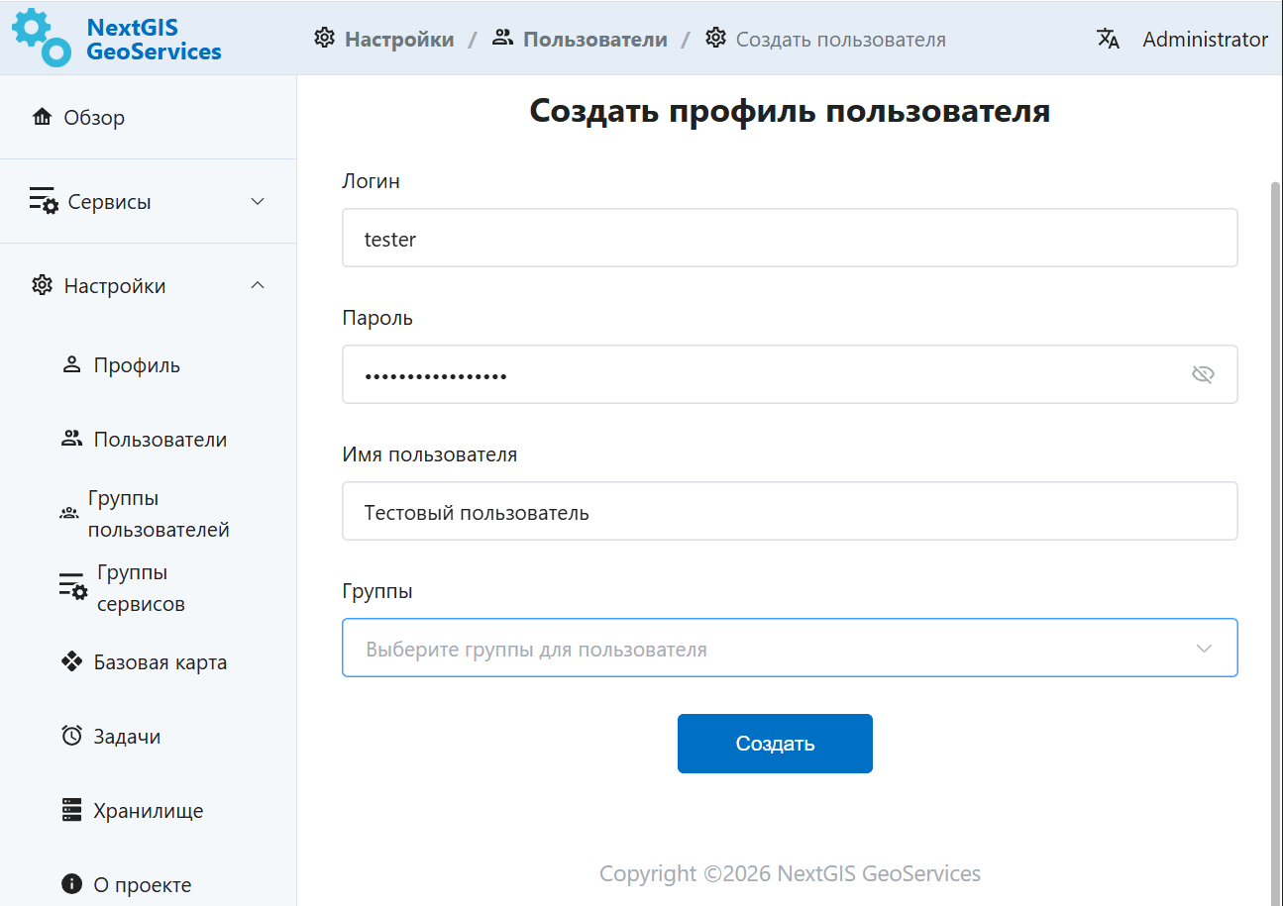Collapse the Настройки sidebar section
The width and height of the screenshot is (1283, 906).
coord(149,286)
